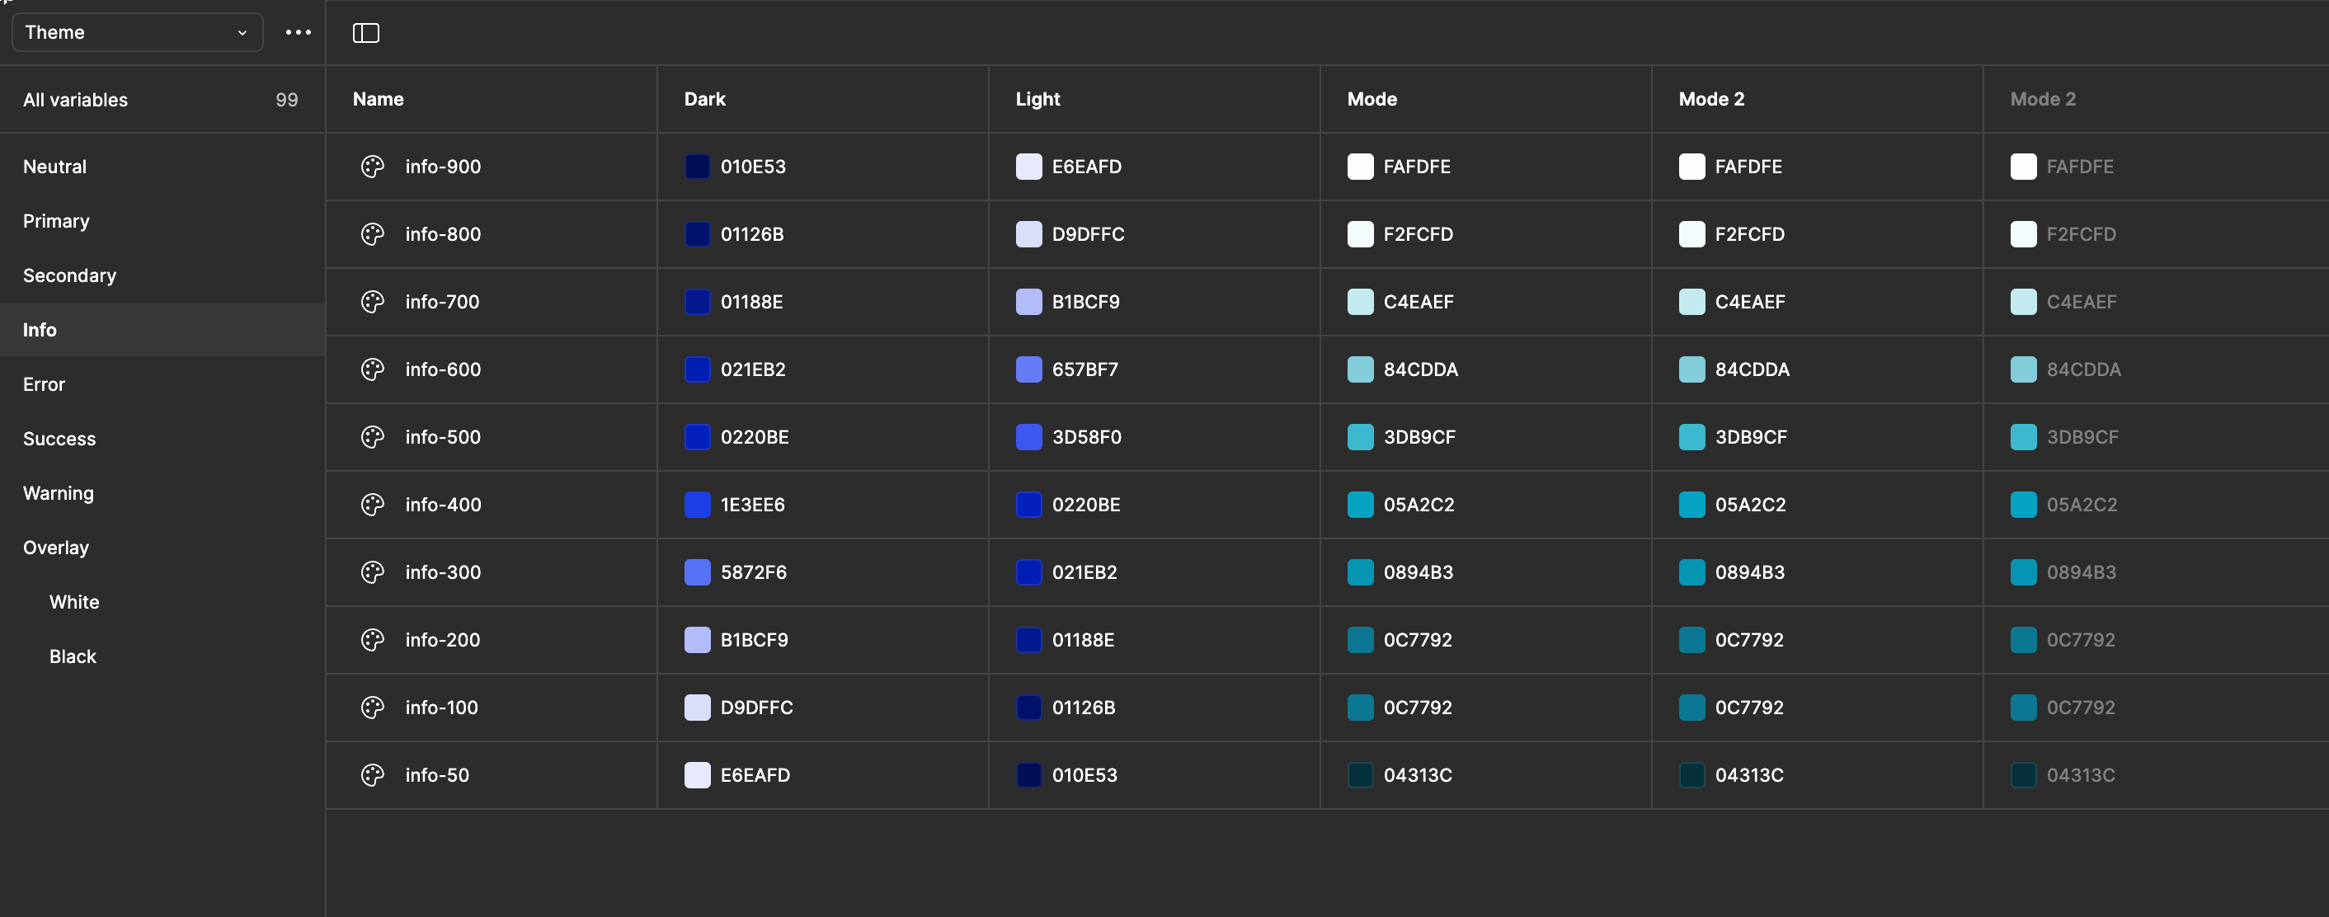
Task: Open the 84CDDA Mode swatch for info-600
Action: pos(1361,369)
